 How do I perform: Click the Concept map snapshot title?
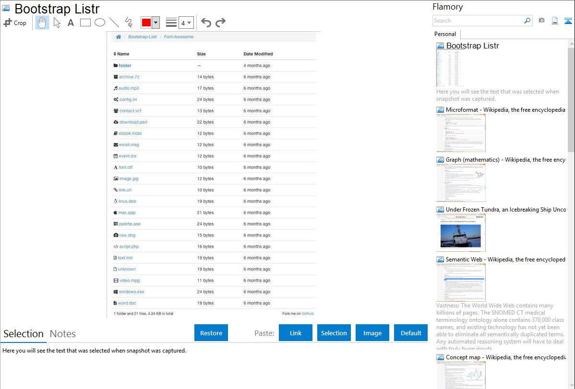coord(506,357)
